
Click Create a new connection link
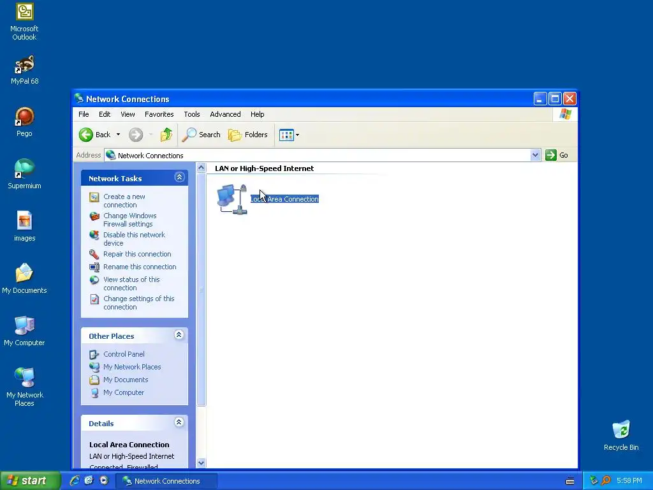(x=124, y=201)
